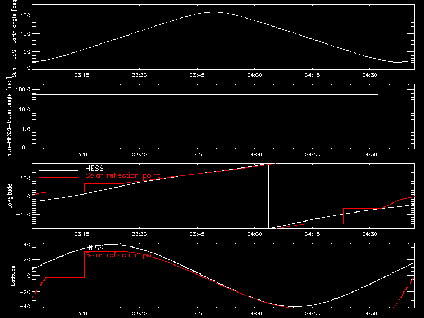Click 04:30 time label below Longitude plot
Screen dimensions: 424x318
[369, 234]
